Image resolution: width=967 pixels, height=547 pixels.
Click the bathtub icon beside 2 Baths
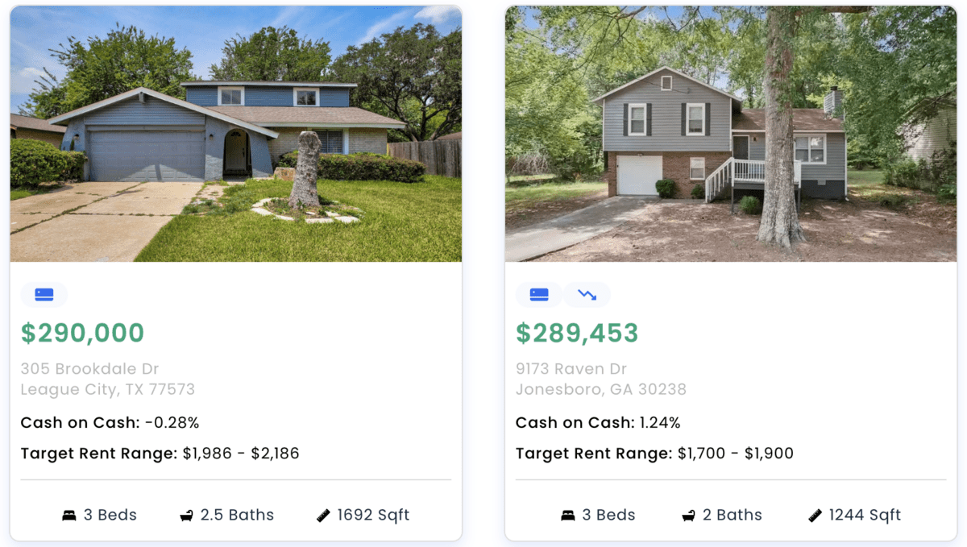(689, 516)
